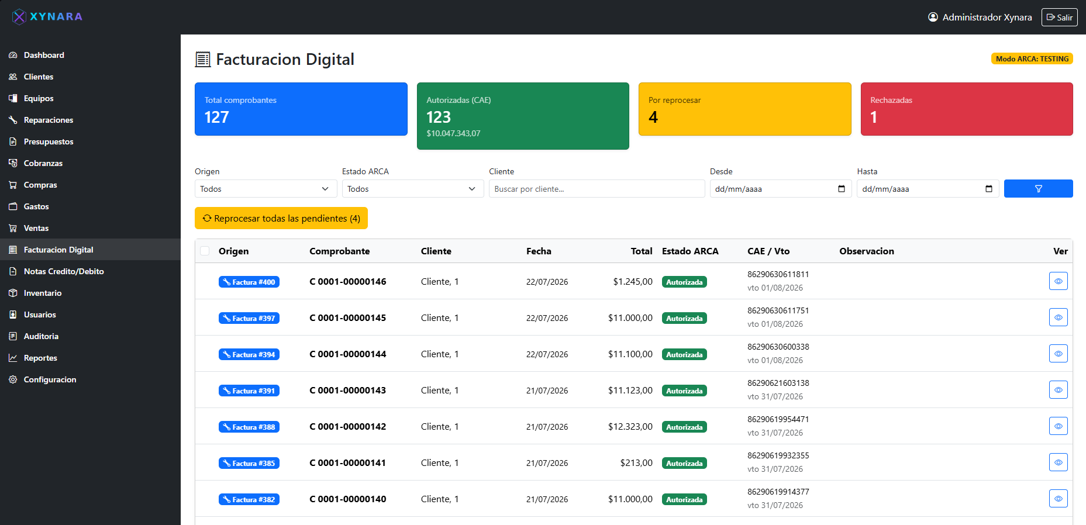Screen dimensions: 1086x525
Task: View invoice C 0001-00000145 with eye icon
Action: (x=1059, y=317)
